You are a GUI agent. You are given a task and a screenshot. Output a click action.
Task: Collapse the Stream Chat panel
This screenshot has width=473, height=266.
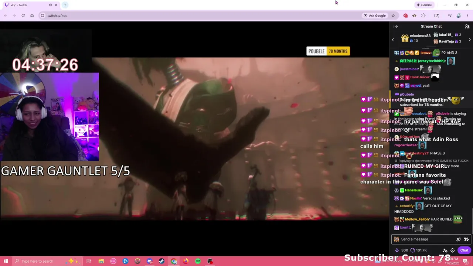coord(395,27)
